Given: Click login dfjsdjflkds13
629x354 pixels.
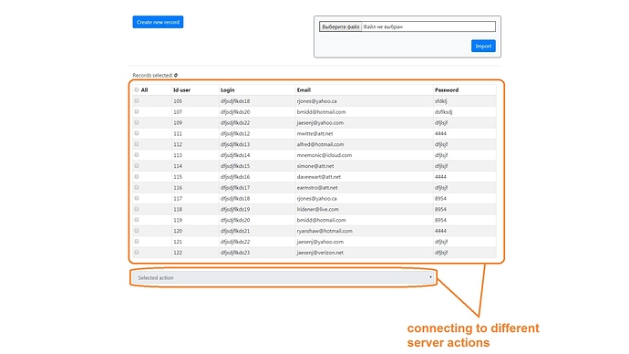Looking at the screenshot, I should pos(235,144).
